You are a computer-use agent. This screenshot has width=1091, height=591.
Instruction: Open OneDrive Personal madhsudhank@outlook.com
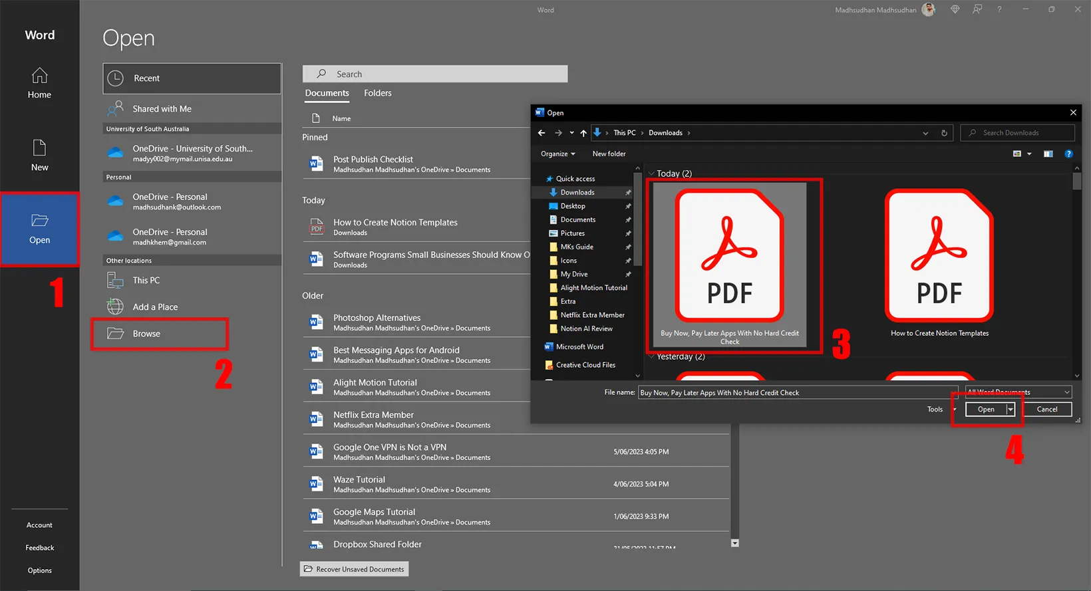point(192,201)
